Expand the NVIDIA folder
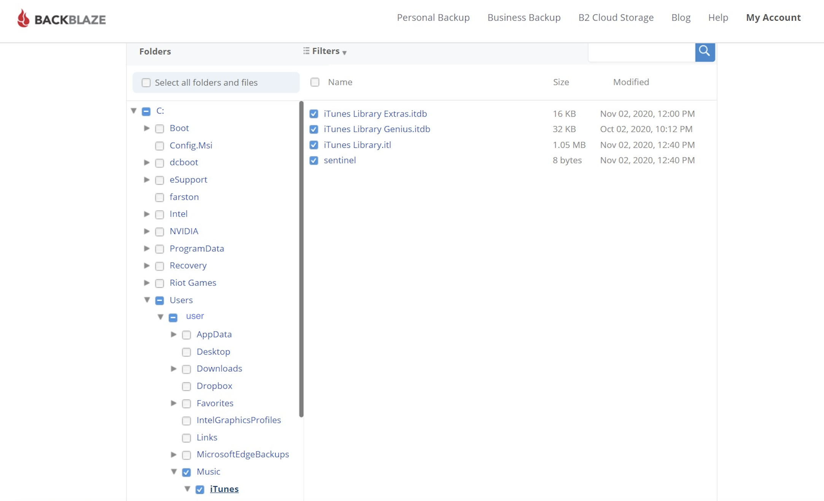Screen dimensions: 824x501 [146, 231]
